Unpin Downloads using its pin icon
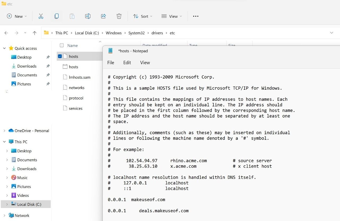Viewport: 340px width, 221px height. pos(48,66)
